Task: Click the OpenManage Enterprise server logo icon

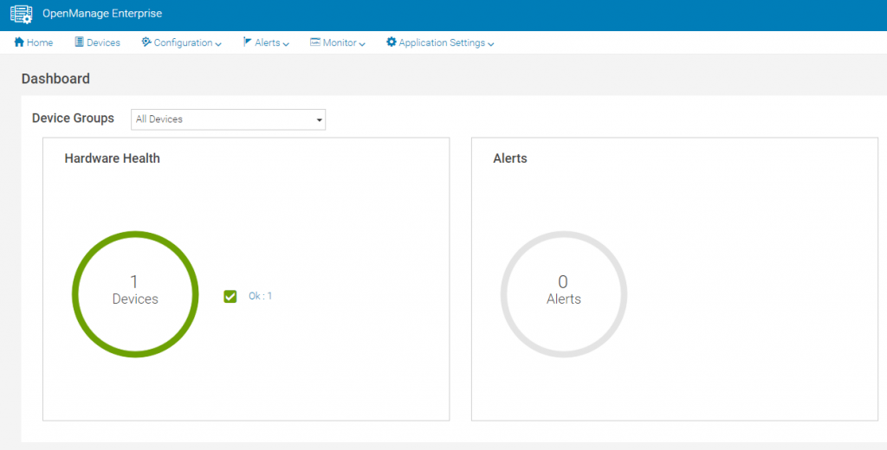Action: pyautogui.click(x=22, y=14)
